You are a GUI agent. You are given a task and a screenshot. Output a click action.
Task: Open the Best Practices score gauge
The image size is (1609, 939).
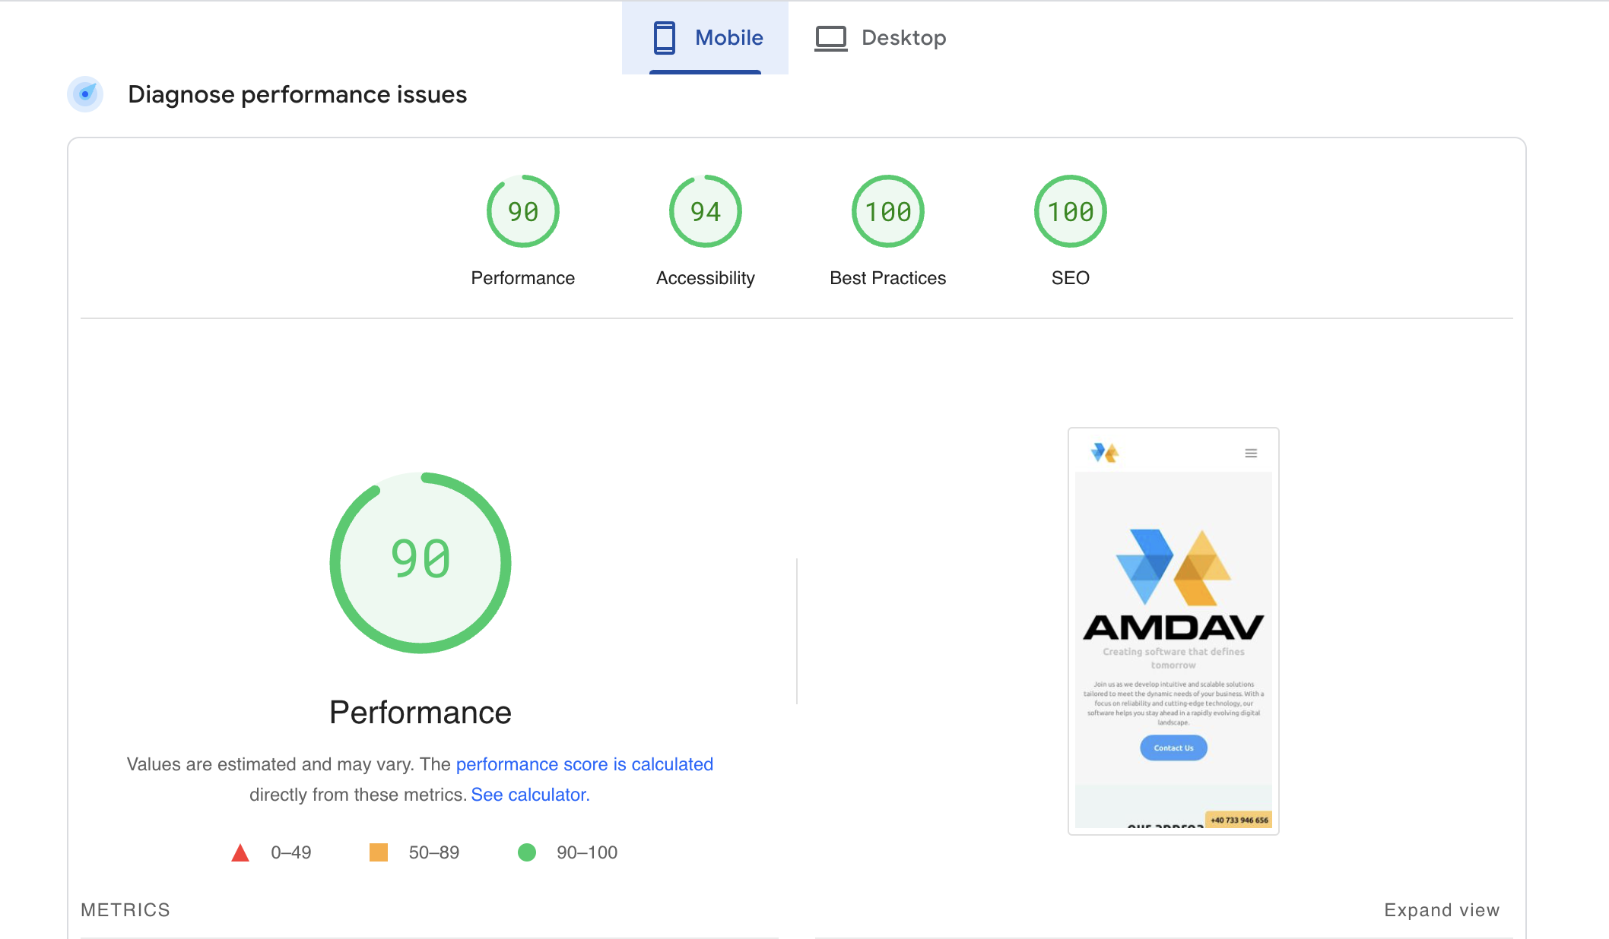click(887, 211)
